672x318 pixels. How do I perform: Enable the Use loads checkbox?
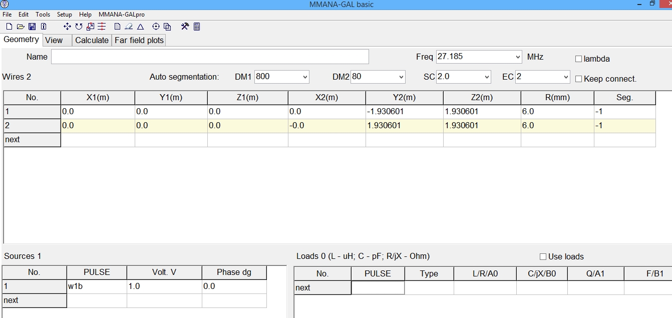pyautogui.click(x=543, y=257)
